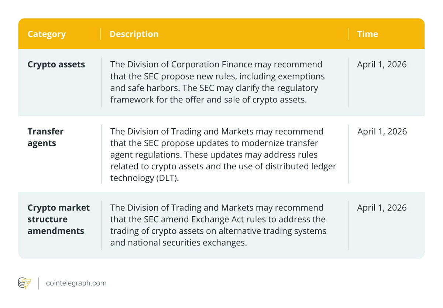
Task: Click the Transfer agents category cell
Action: (45, 137)
